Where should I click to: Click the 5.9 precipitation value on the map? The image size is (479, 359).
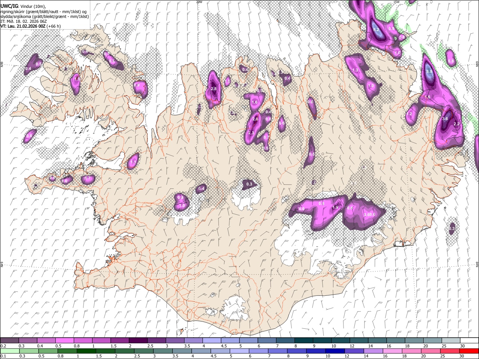429,71
